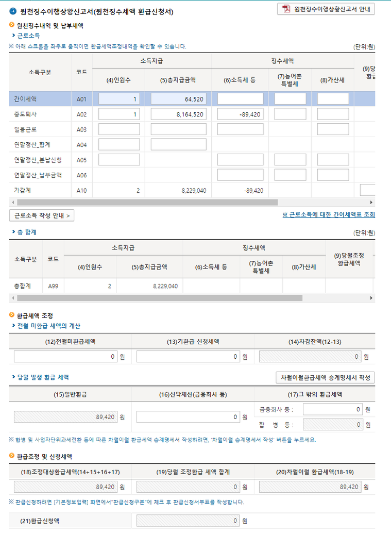
Task: Click right scroll arrow of 총 합계 table
Action: pos(371,298)
